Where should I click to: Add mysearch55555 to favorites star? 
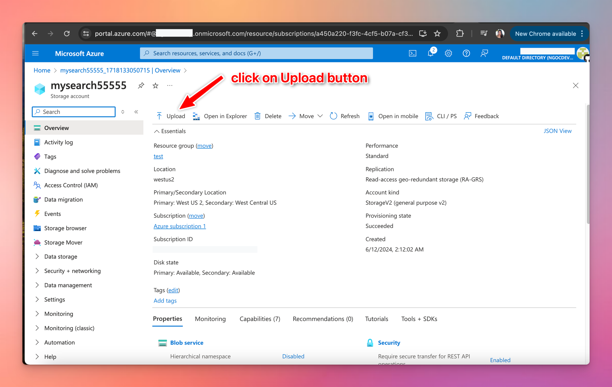[155, 86]
